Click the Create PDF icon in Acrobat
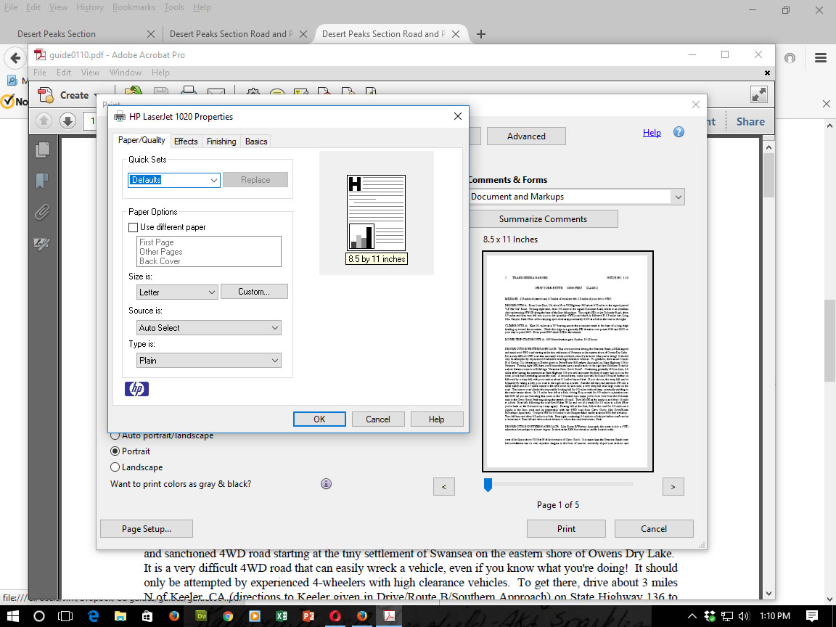Viewport: 836px width, 627px height. click(x=46, y=96)
